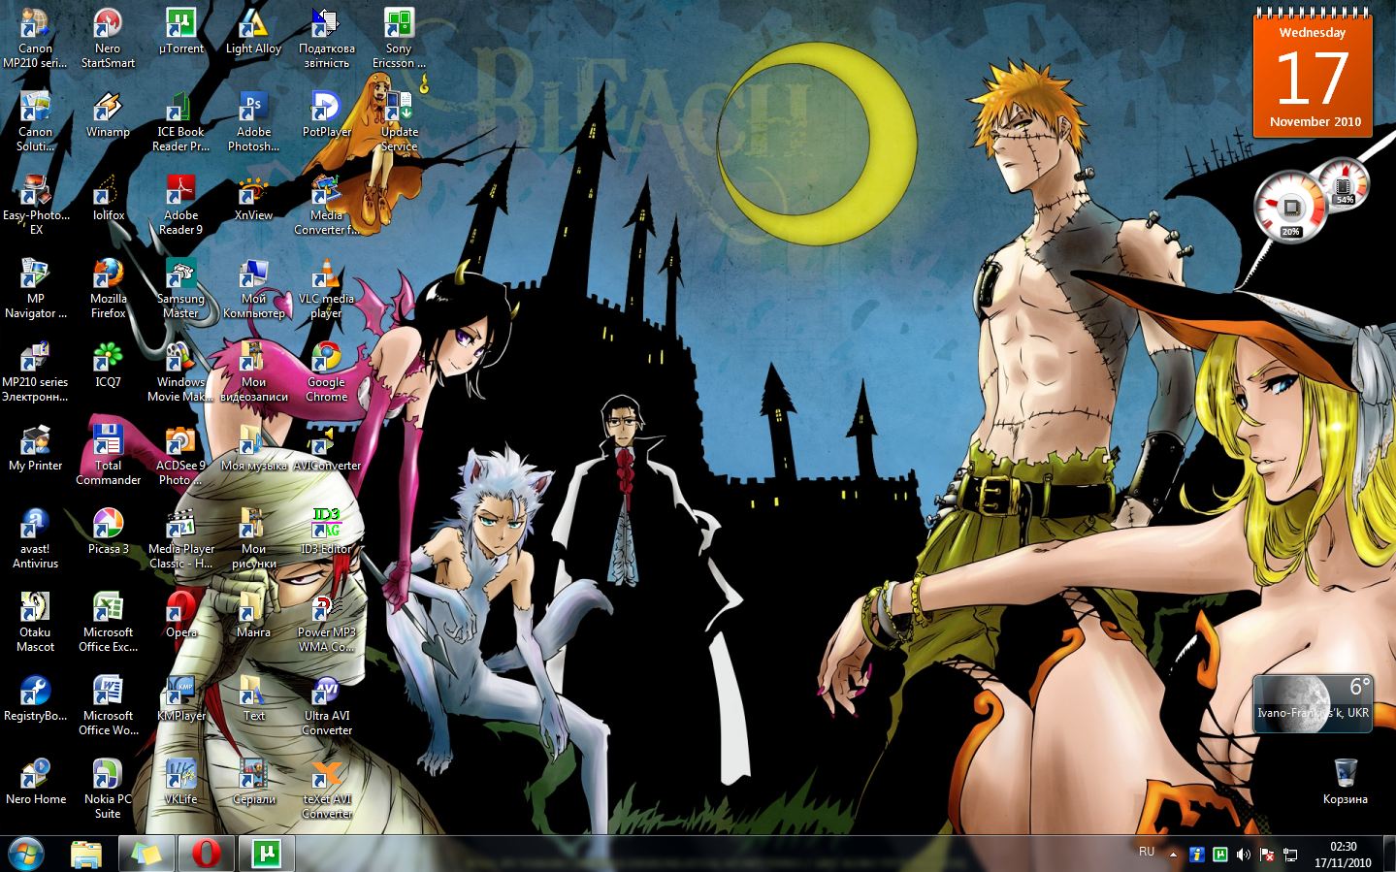Switch to µTorrent in the taskbar
Image resolution: width=1396 pixels, height=872 pixels.
pos(266,854)
